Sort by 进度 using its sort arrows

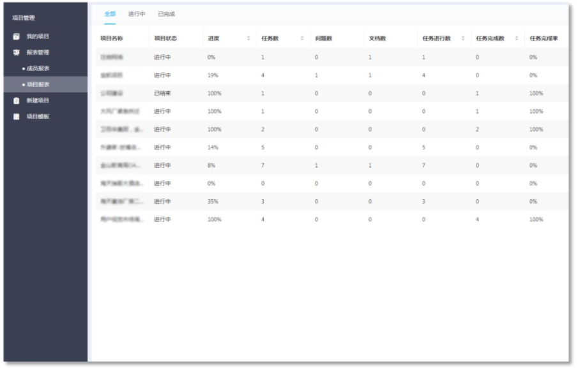[x=248, y=38]
